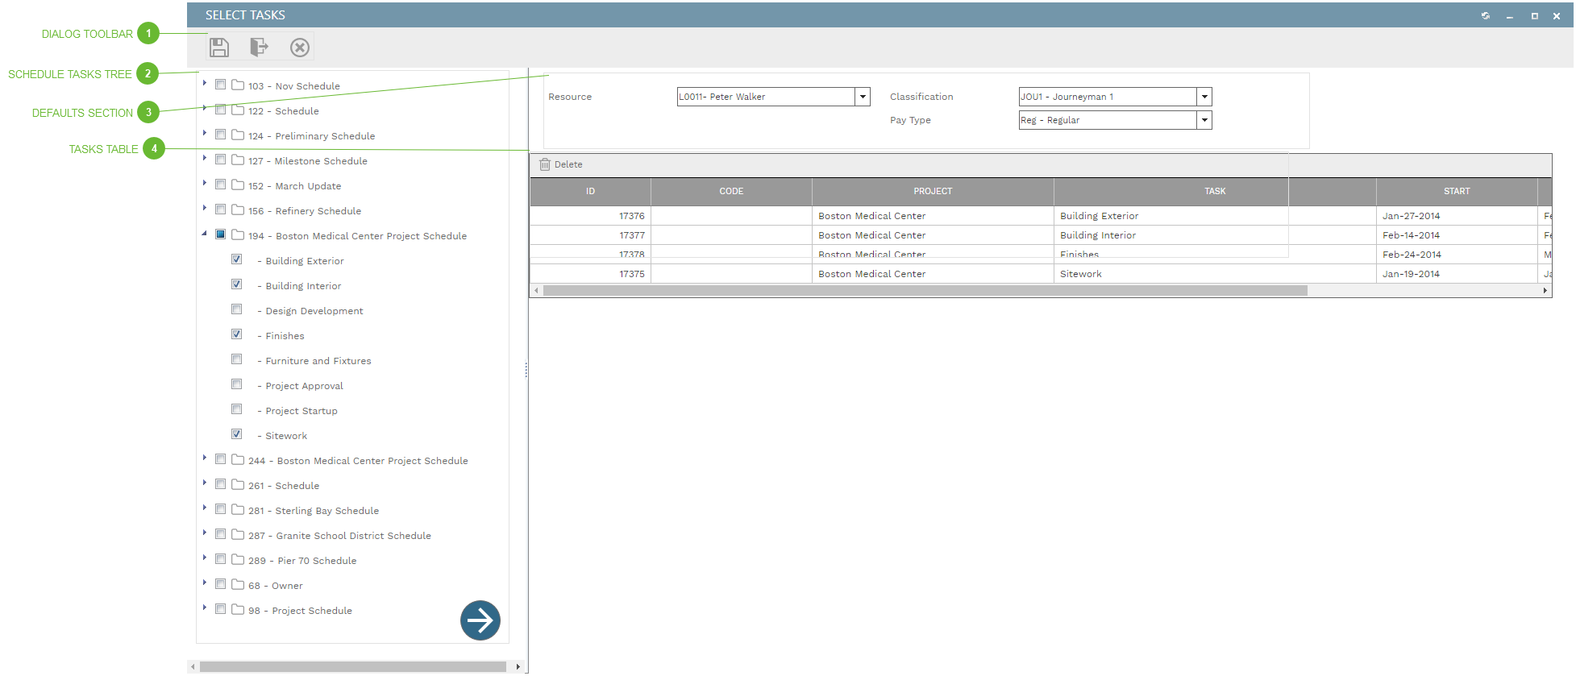This screenshot has height=676, width=1576.
Task: Click the START column header
Action: pos(1457,192)
